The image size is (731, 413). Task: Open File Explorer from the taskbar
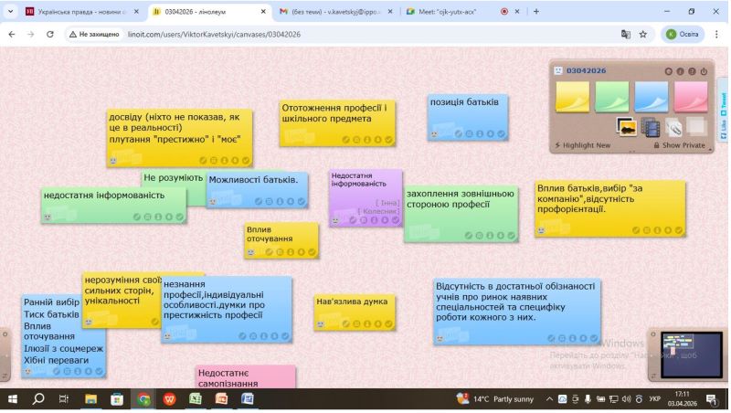(x=90, y=399)
